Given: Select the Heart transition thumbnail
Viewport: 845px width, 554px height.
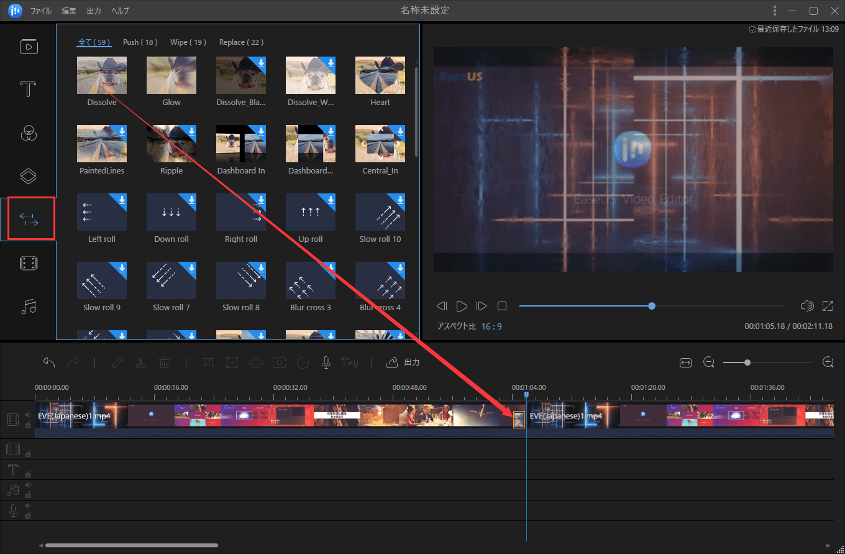Looking at the screenshot, I should coord(380,75).
